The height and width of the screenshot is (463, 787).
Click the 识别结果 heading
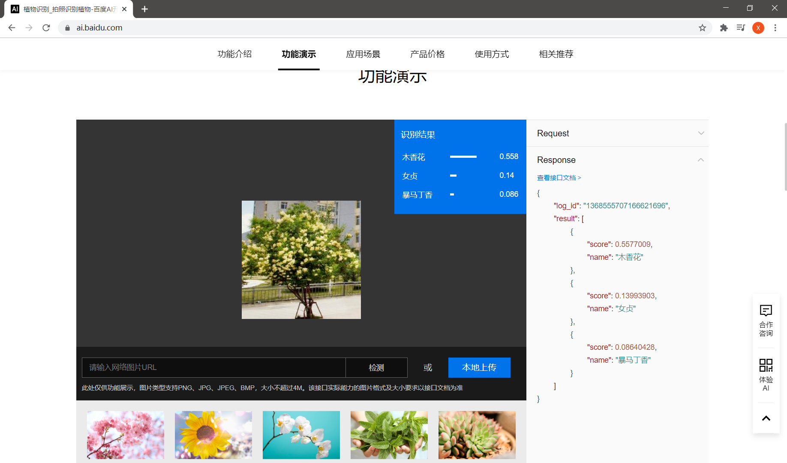click(418, 135)
